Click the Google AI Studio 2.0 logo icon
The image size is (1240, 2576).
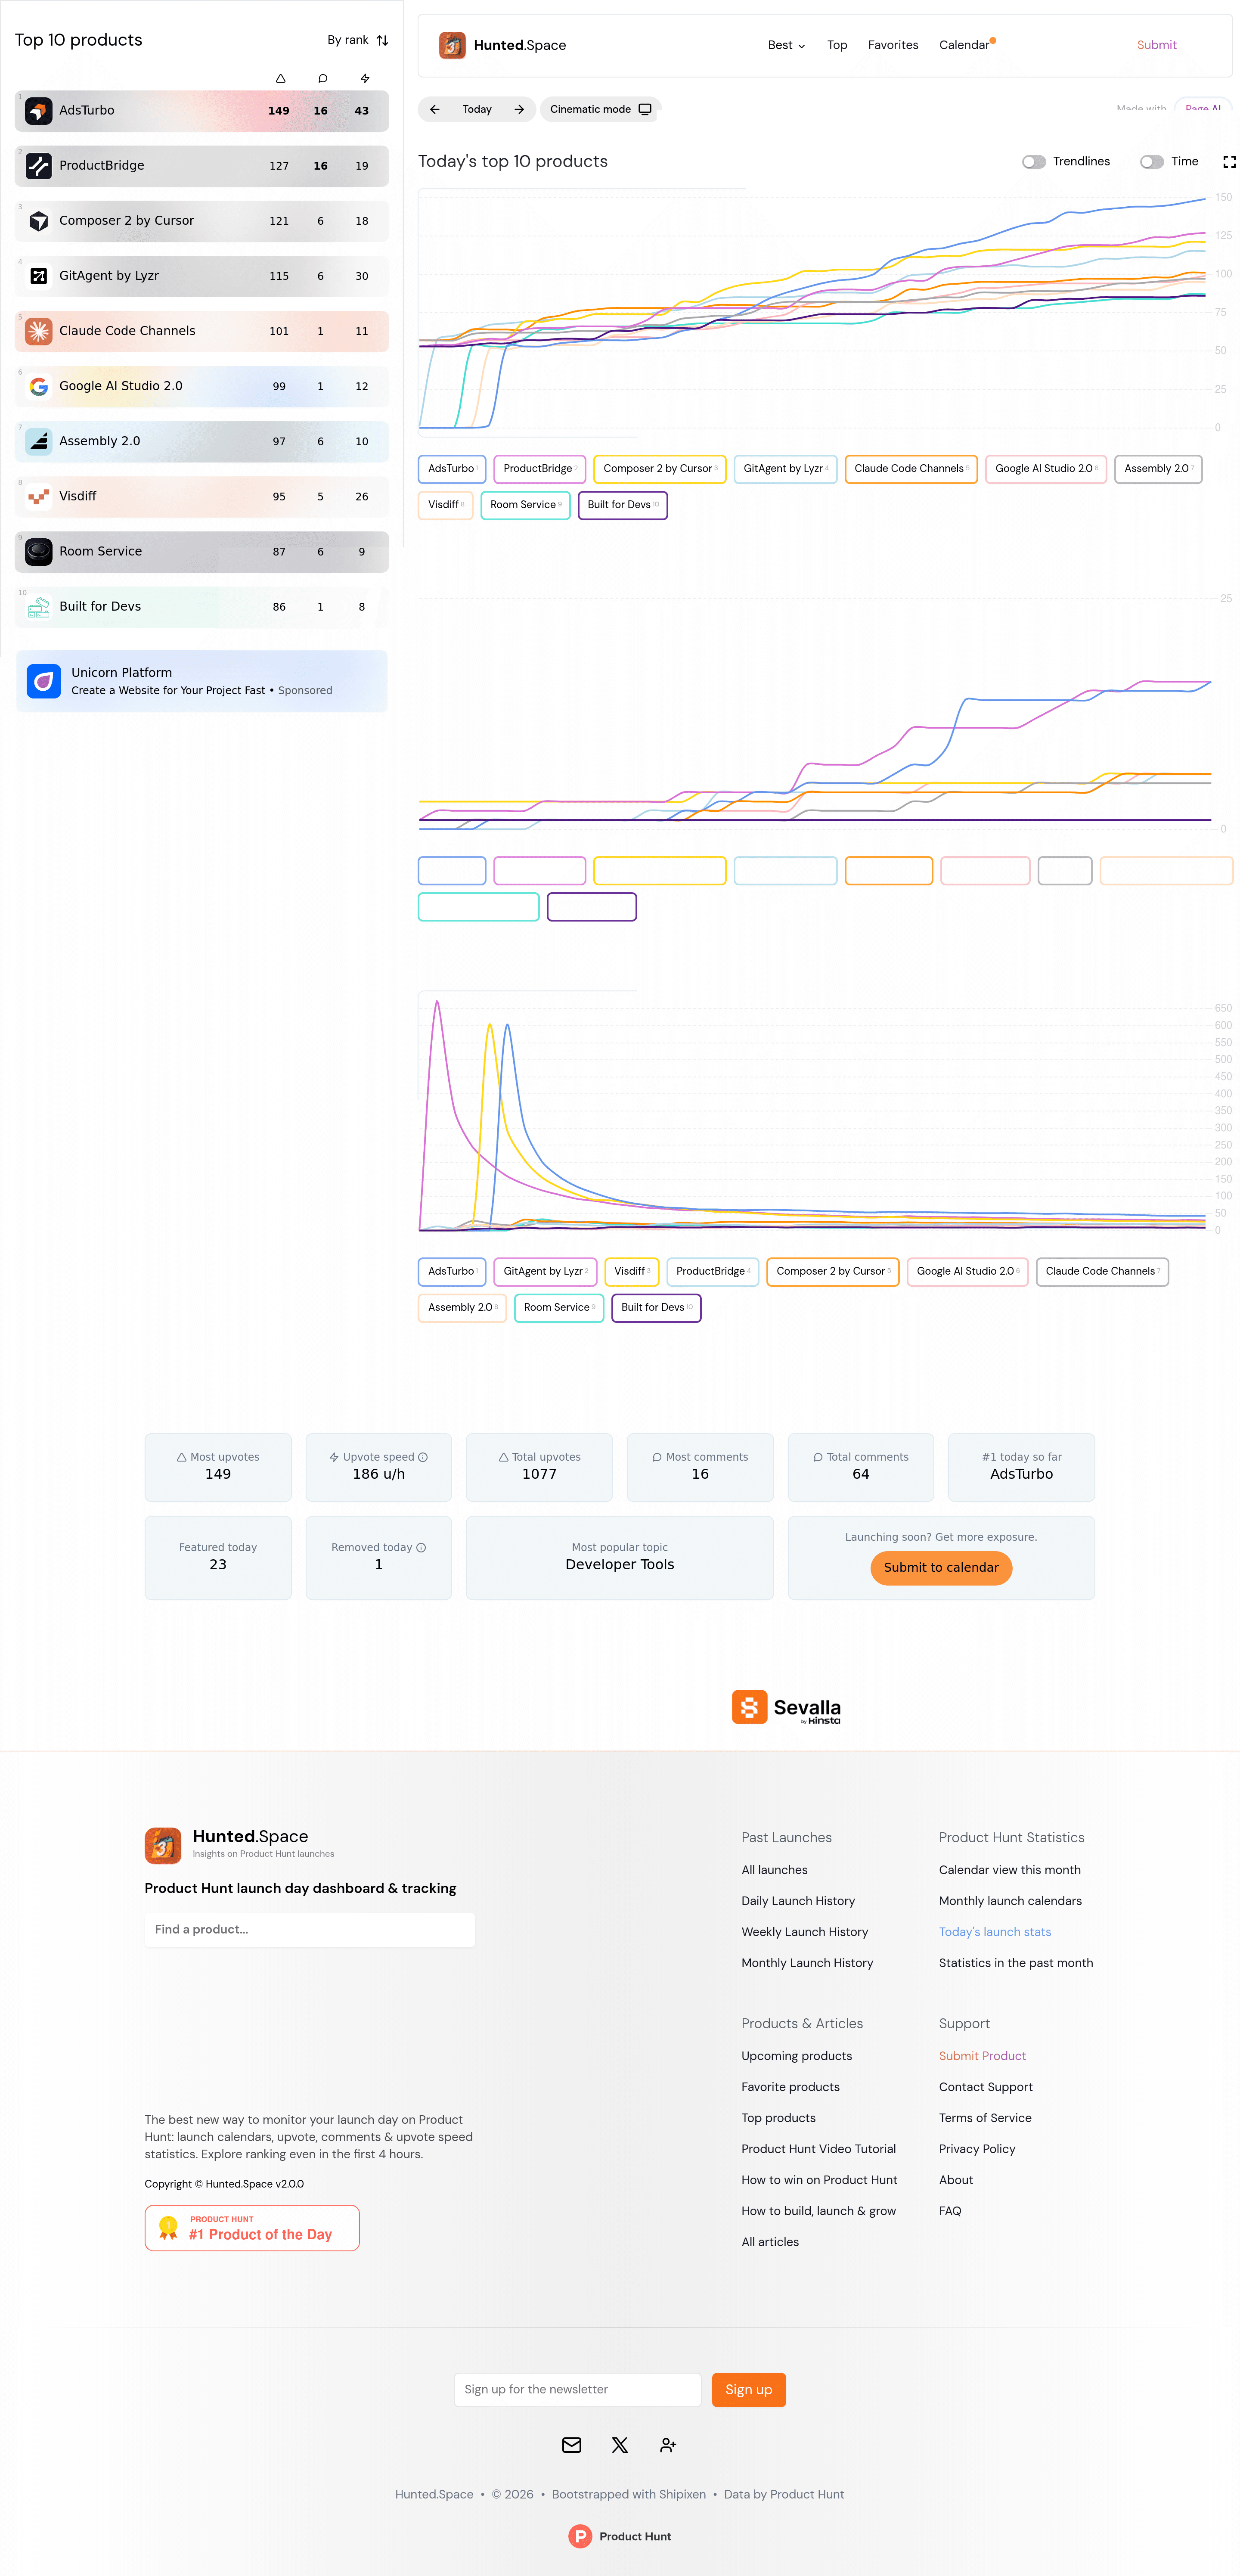(x=38, y=386)
